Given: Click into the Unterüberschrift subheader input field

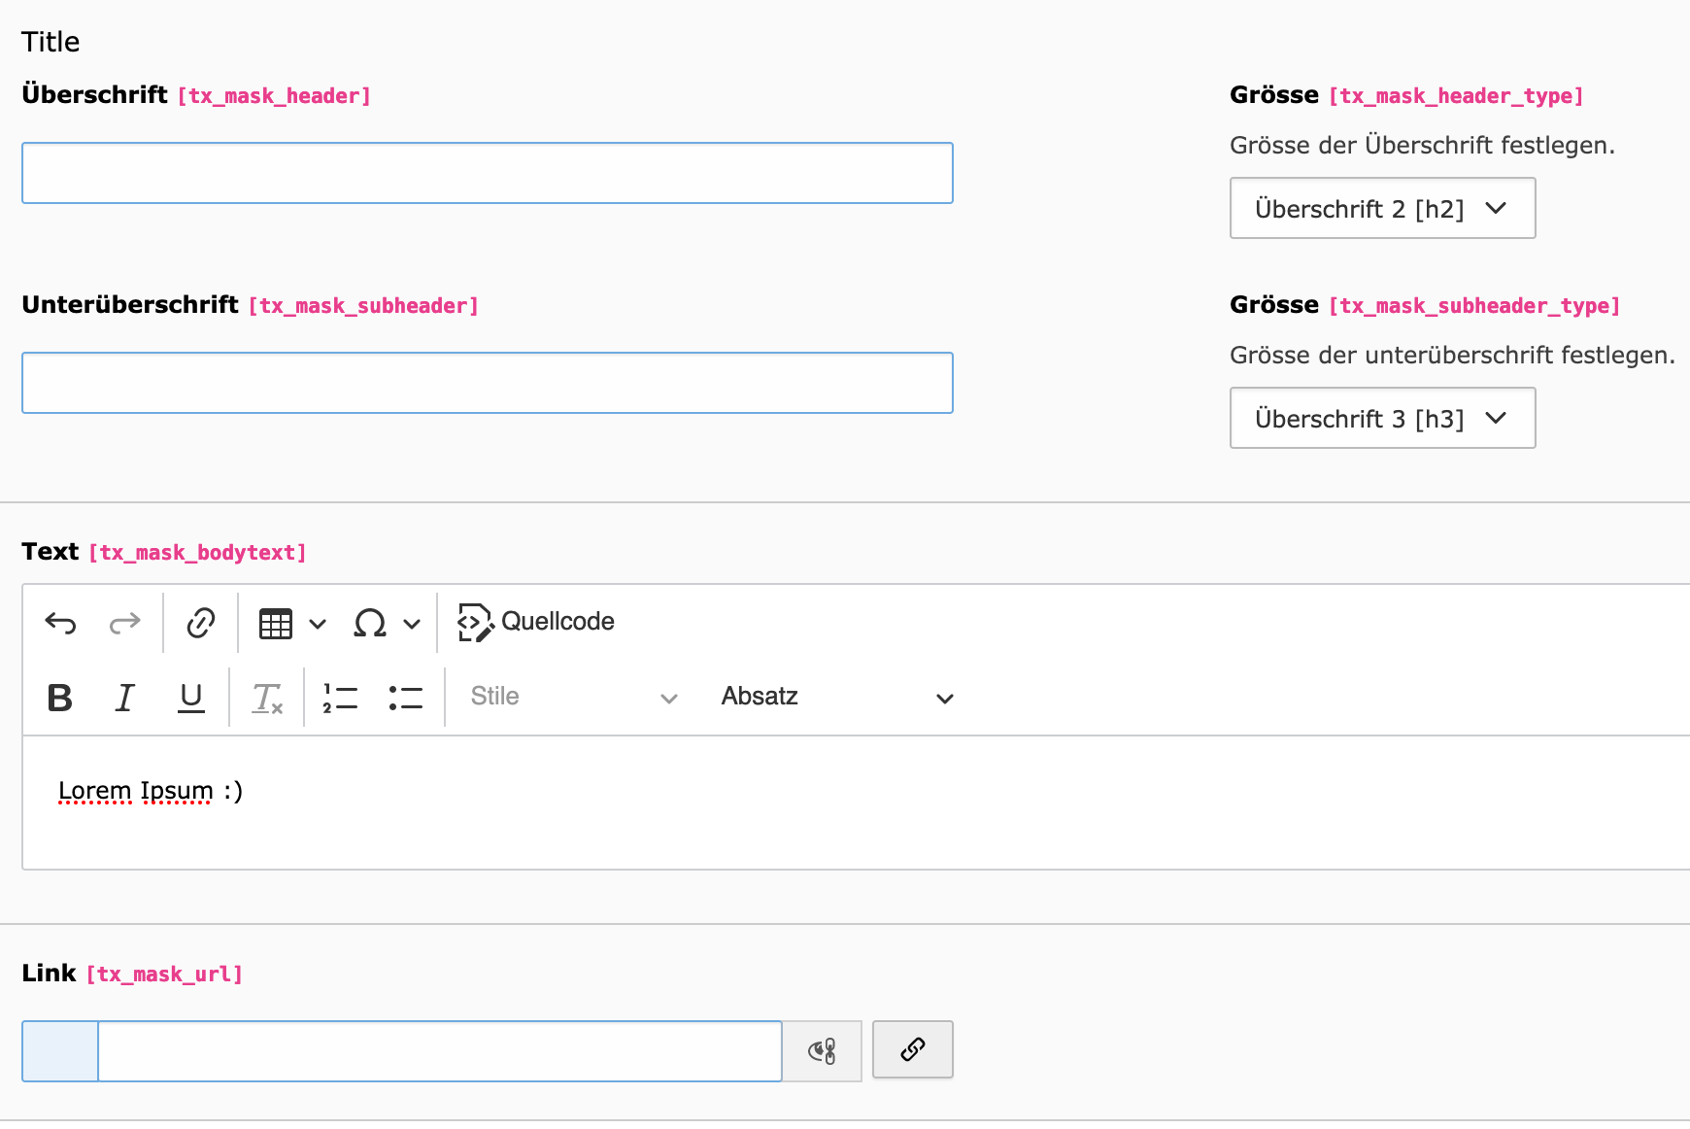Looking at the screenshot, I should (487, 383).
